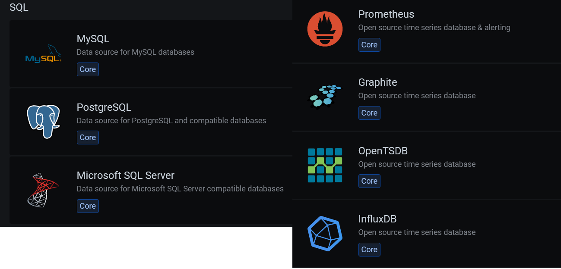Image resolution: width=561 pixels, height=269 pixels.
Task: Click the SQL section heading
Action: click(x=19, y=7)
